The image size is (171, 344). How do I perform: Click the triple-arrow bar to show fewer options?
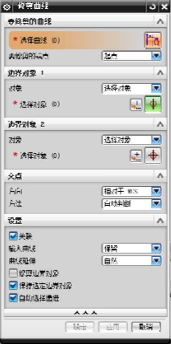[85, 313]
